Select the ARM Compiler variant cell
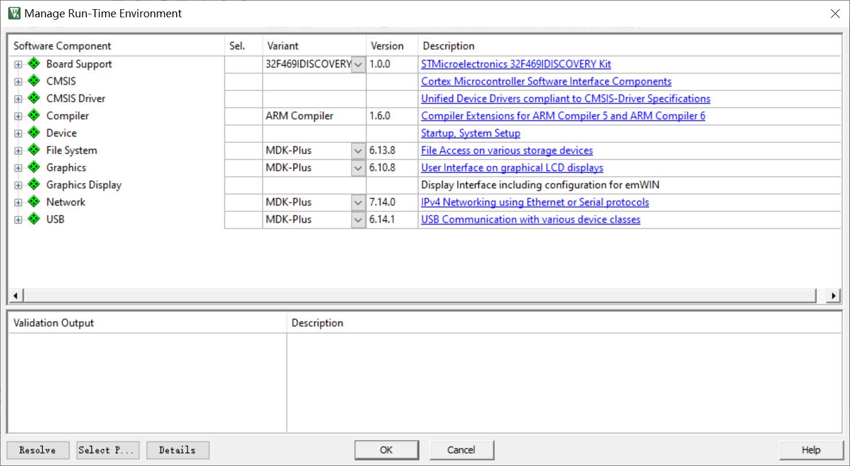The height and width of the screenshot is (466, 850). click(x=314, y=116)
